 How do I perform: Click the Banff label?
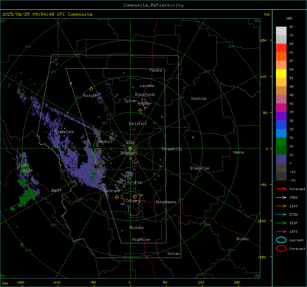coord(56,190)
